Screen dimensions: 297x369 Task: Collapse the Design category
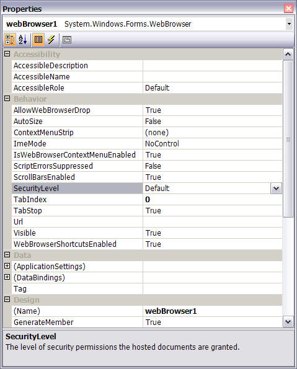pyautogui.click(x=7, y=300)
